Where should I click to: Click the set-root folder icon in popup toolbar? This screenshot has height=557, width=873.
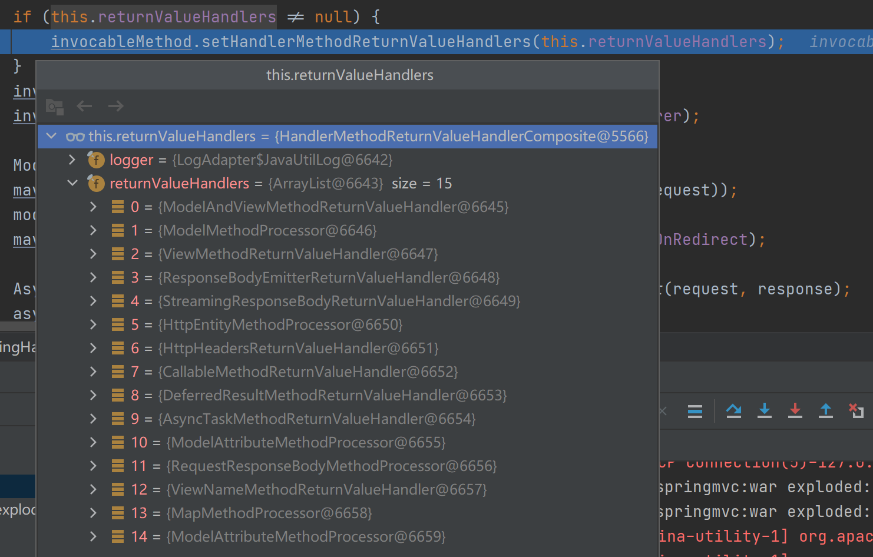(55, 107)
